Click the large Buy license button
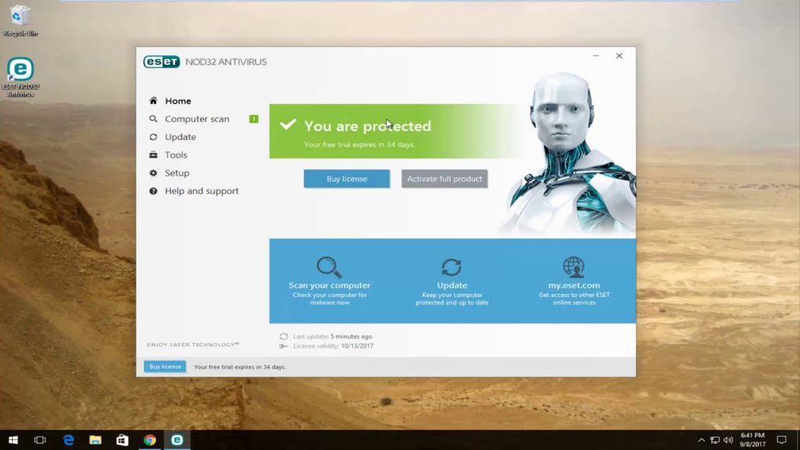Viewport: 800px width, 450px height. 347,179
